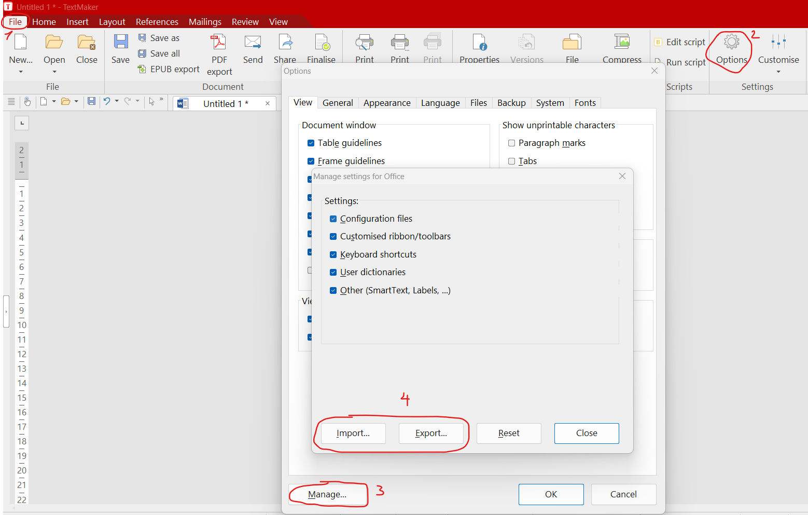Expand the Open dropdown arrow in ribbon
This screenshot has height=515, width=808.
(x=54, y=72)
